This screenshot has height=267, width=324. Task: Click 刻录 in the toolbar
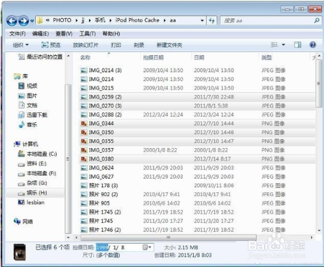click(139, 45)
